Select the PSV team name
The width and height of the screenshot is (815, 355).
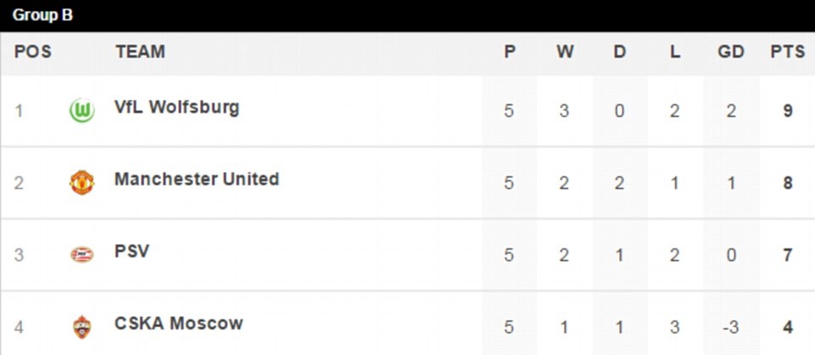point(131,252)
